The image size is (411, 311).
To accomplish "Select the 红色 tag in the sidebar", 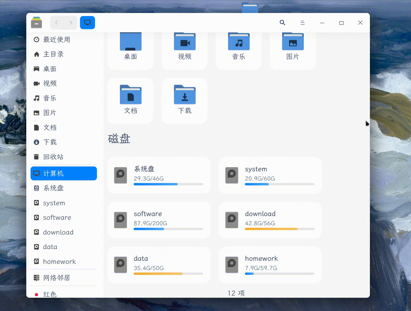I will pyautogui.click(x=50, y=294).
